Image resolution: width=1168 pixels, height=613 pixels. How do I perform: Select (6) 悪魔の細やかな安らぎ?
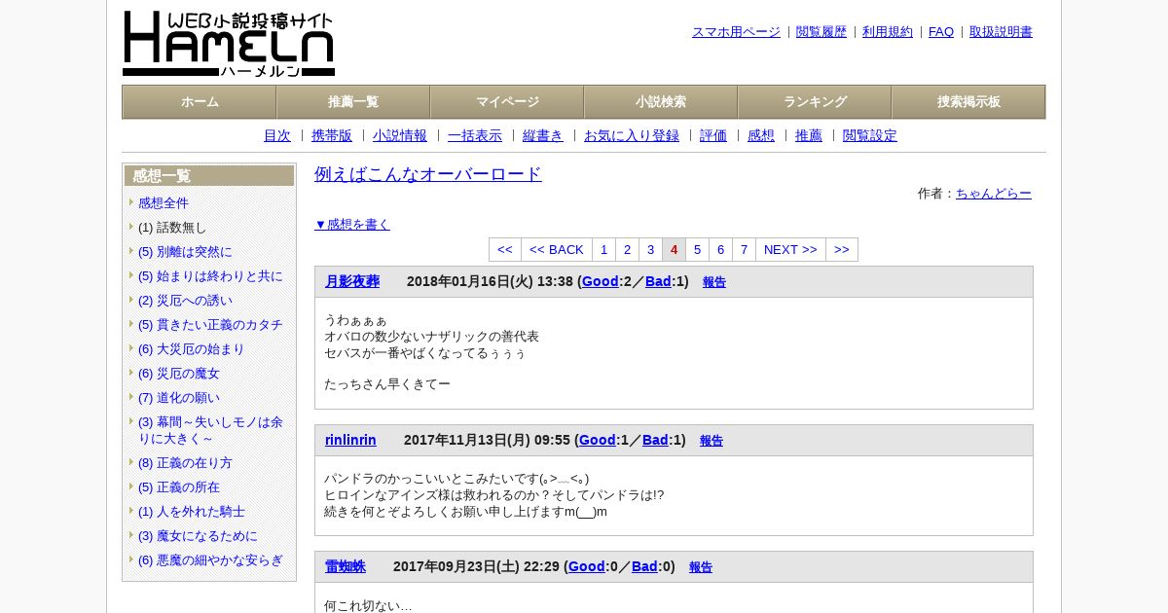(210, 560)
